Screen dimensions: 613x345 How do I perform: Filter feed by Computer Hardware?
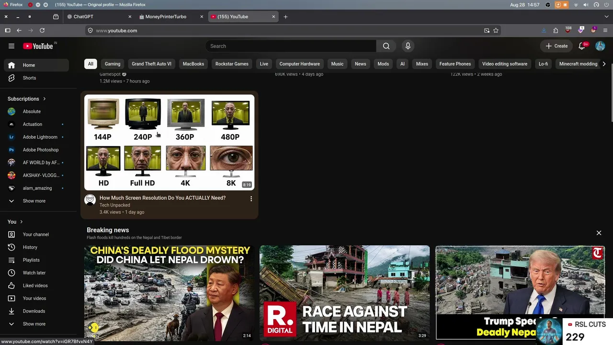pos(300,64)
